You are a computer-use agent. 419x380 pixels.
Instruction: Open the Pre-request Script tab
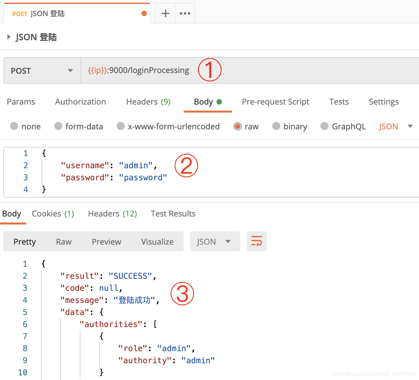[276, 102]
